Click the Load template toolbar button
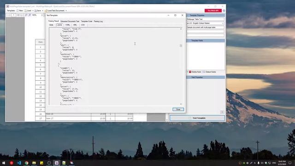The image size is (295, 166). [28, 11]
